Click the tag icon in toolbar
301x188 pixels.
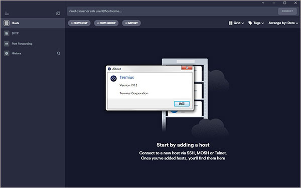click(250, 23)
